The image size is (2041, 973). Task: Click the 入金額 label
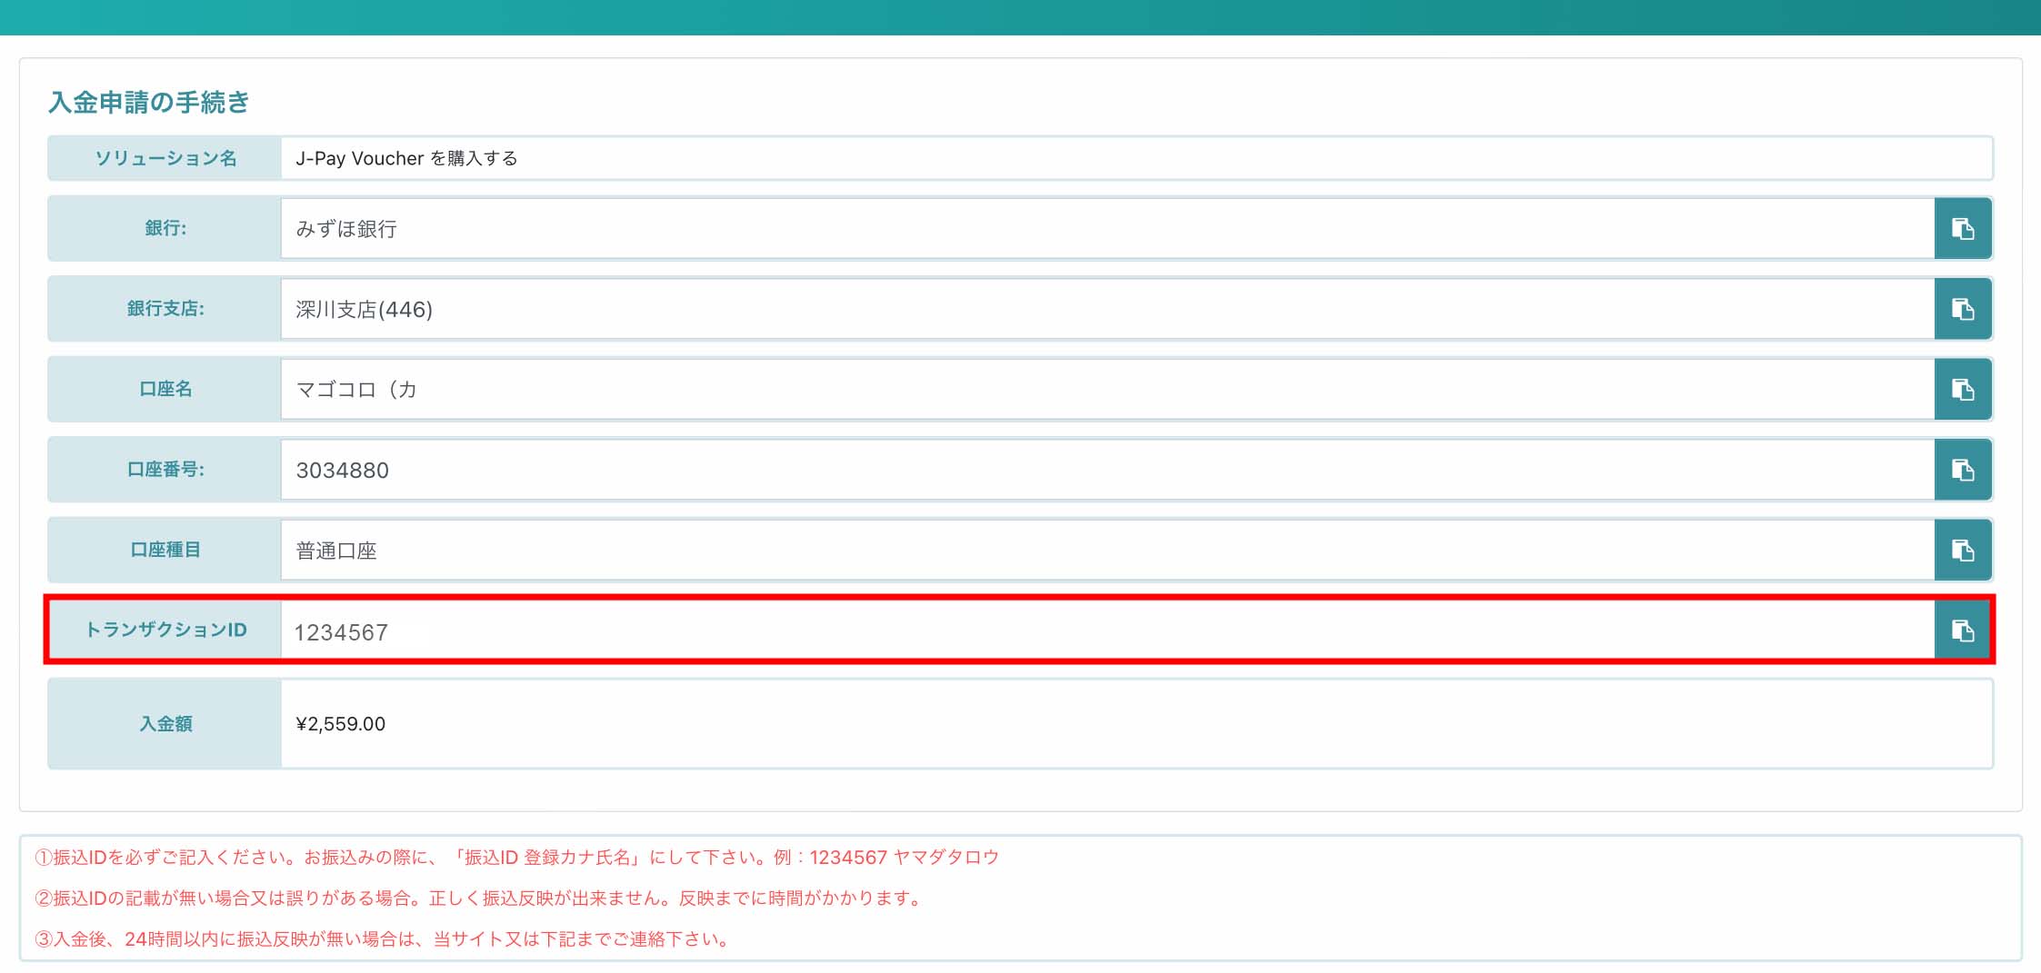point(165,724)
